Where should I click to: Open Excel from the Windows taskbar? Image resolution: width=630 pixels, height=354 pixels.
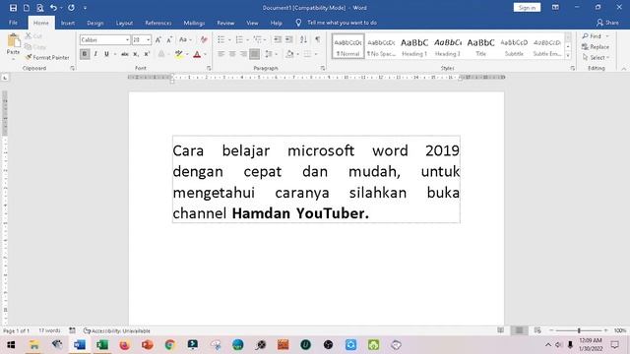pyautogui.click(x=102, y=345)
